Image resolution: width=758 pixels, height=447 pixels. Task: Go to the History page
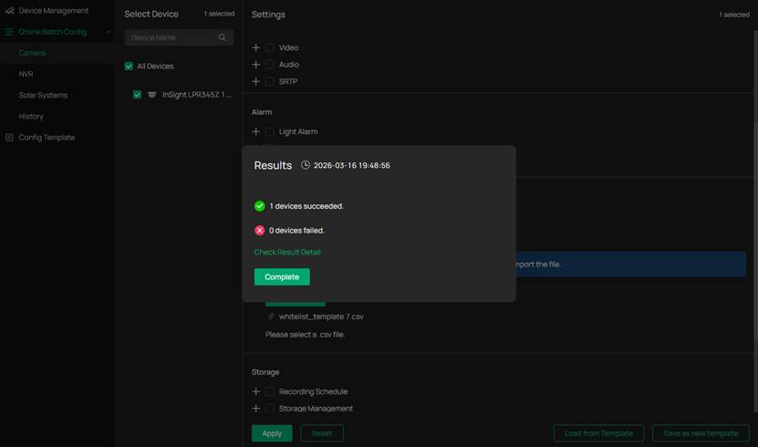31,117
